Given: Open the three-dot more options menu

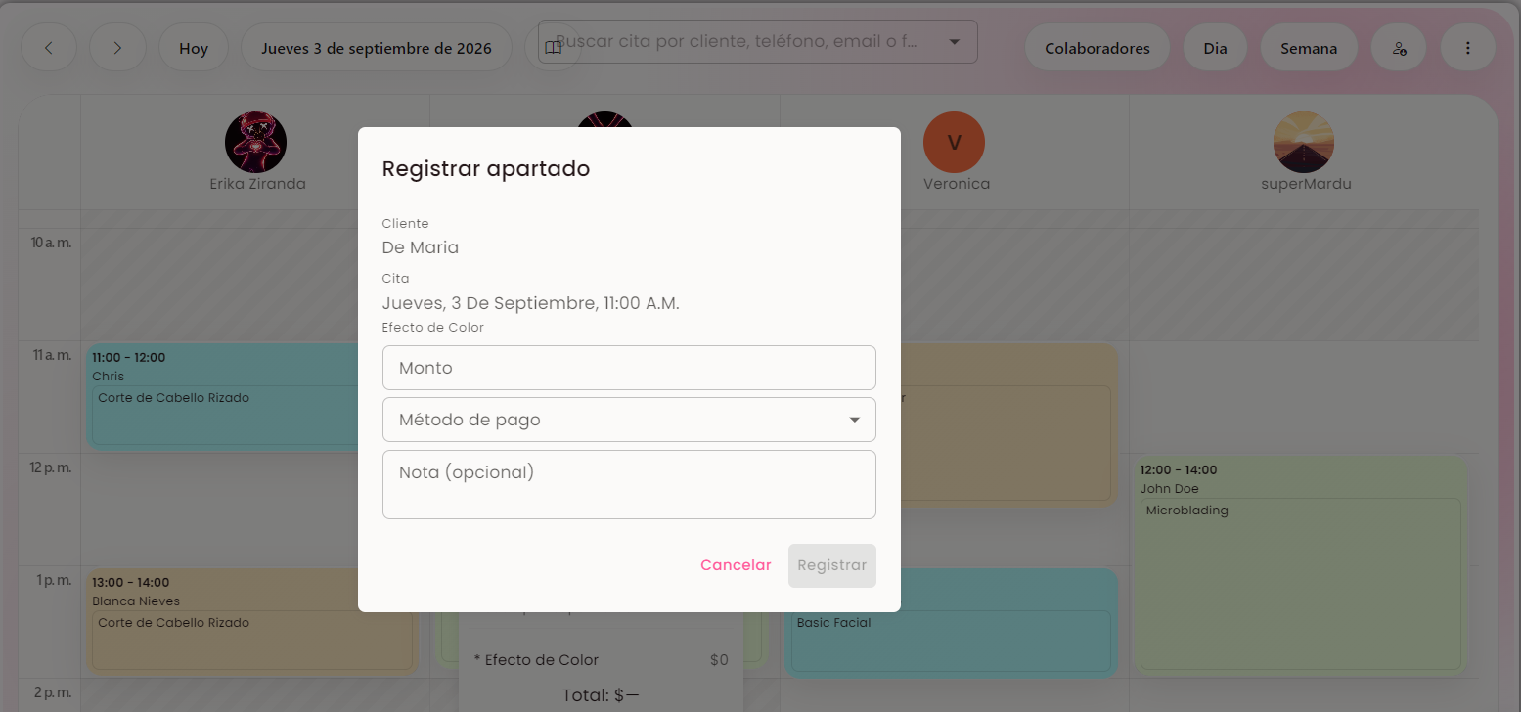Looking at the screenshot, I should click(1467, 48).
